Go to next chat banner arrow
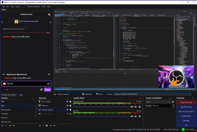The width and height of the screenshot is (197, 132). coord(50,22)
